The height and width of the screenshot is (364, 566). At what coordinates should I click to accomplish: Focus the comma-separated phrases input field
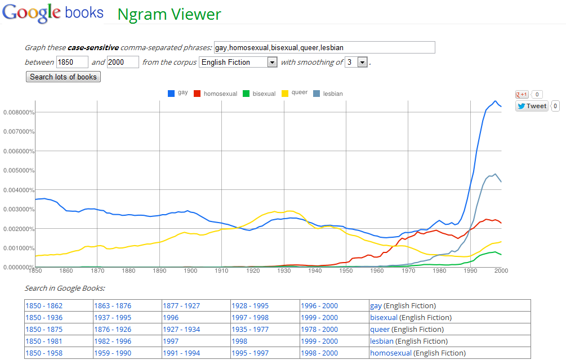pos(324,47)
